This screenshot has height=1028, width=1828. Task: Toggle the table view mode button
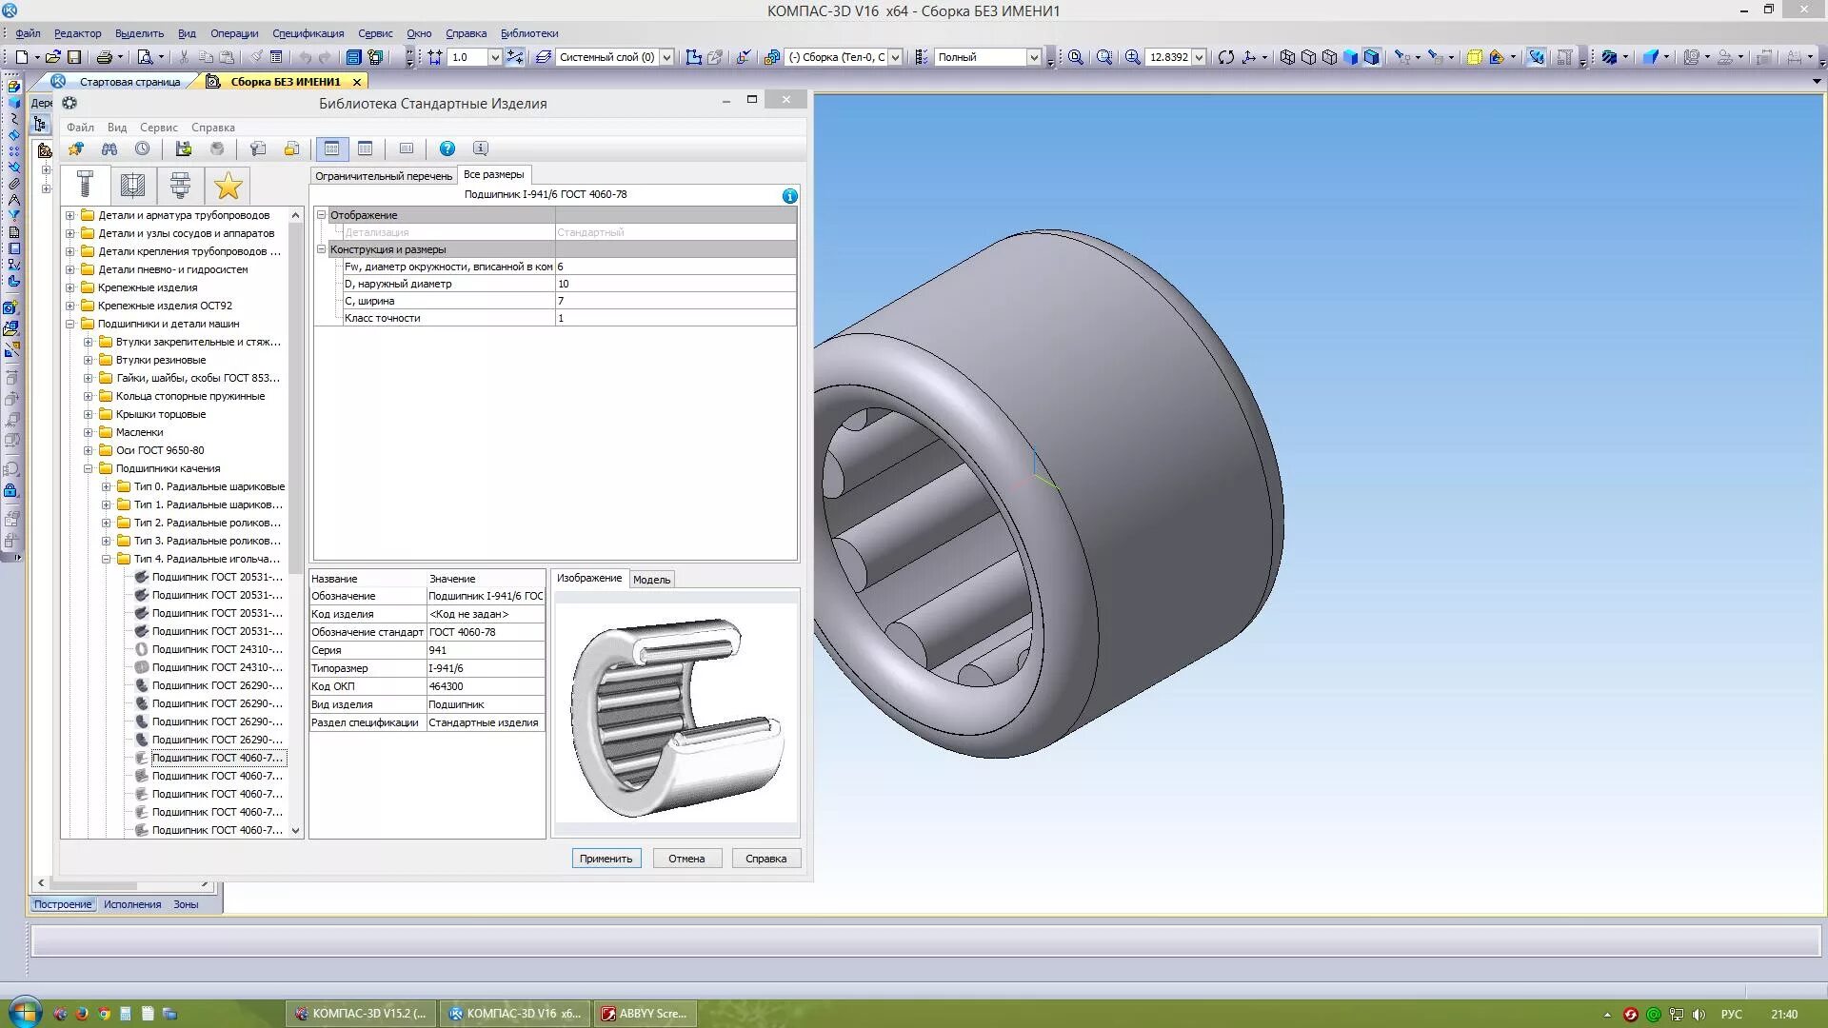pyautogui.click(x=332, y=148)
